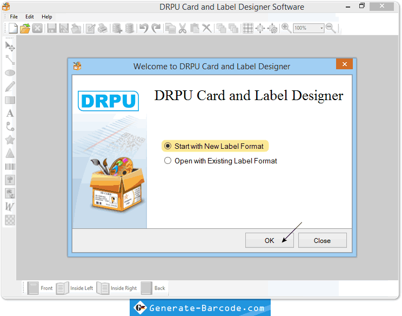The width and height of the screenshot is (402, 316).
Task: Select the text 'A' tool
Action: pos(10,113)
